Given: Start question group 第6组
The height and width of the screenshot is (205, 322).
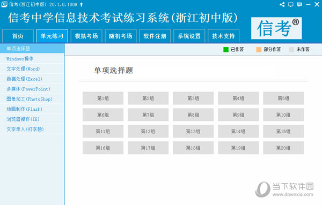Looking at the screenshot, I should (x=103, y=115).
